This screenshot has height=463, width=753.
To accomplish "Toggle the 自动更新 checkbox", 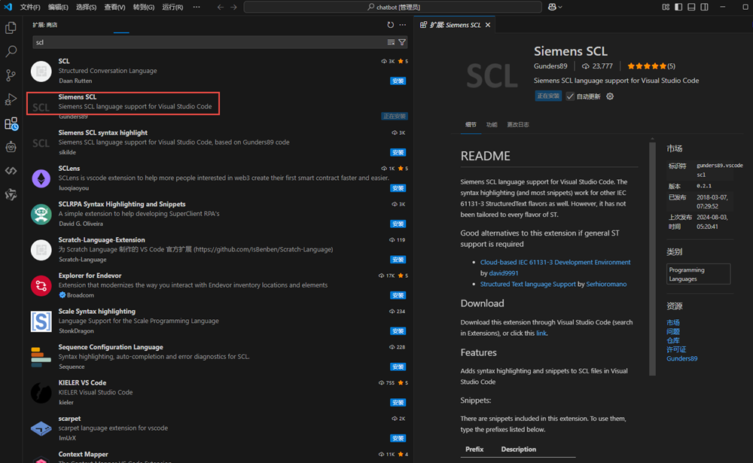I will (570, 96).
